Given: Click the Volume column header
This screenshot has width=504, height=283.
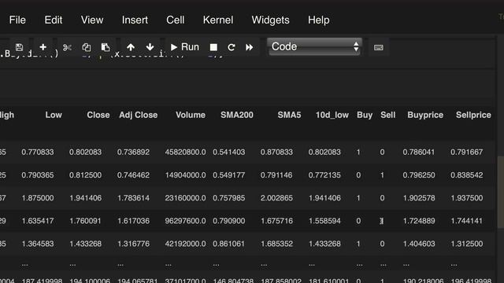Looking at the screenshot, I should point(191,115).
